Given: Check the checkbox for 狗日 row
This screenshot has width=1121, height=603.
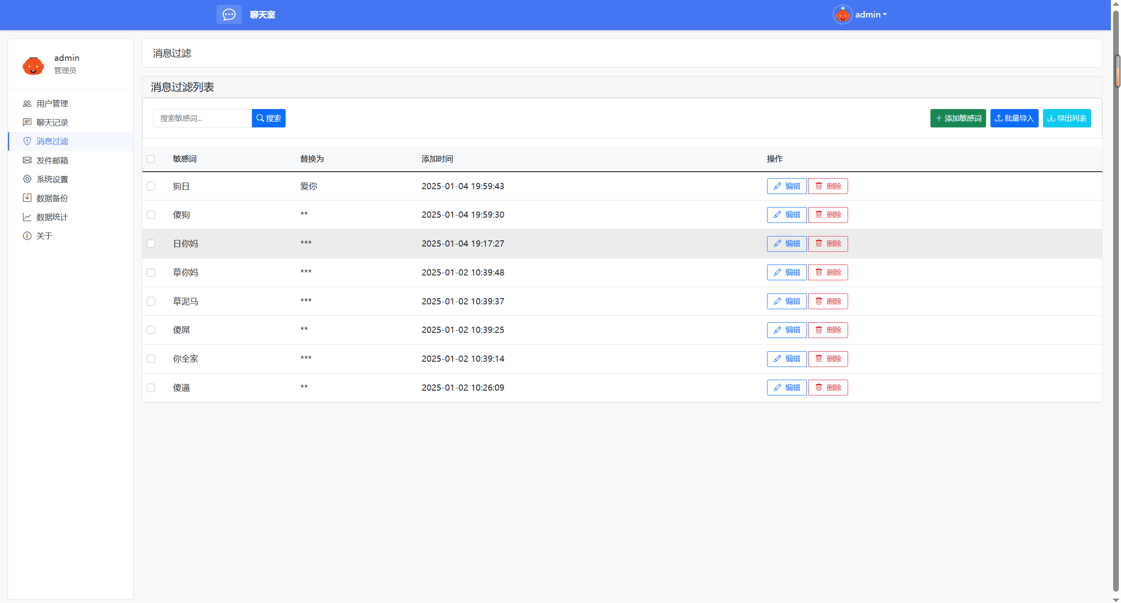Looking at the screenshot, I should 151,186.
